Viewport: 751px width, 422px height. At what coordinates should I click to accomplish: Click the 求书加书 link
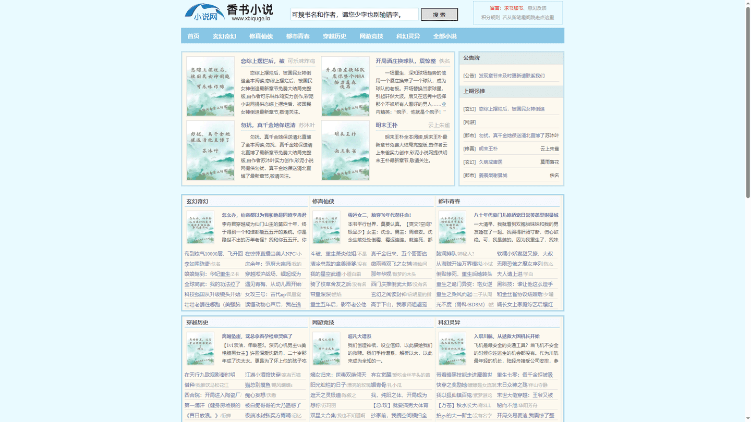click(513, 8)
